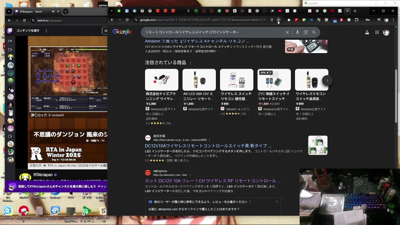Open WansviewCloud desktop shortcut
The height and width of the screenshot is (225, 400).
coord(55,213)
